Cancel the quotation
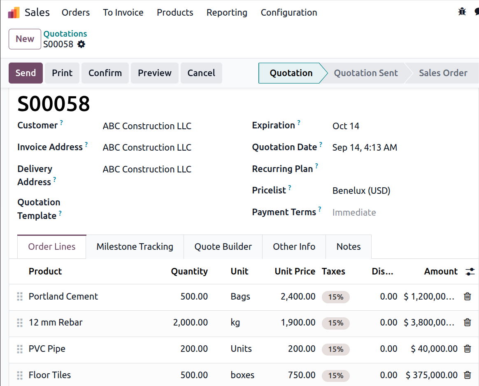479x386 pixels. [201, 73]
